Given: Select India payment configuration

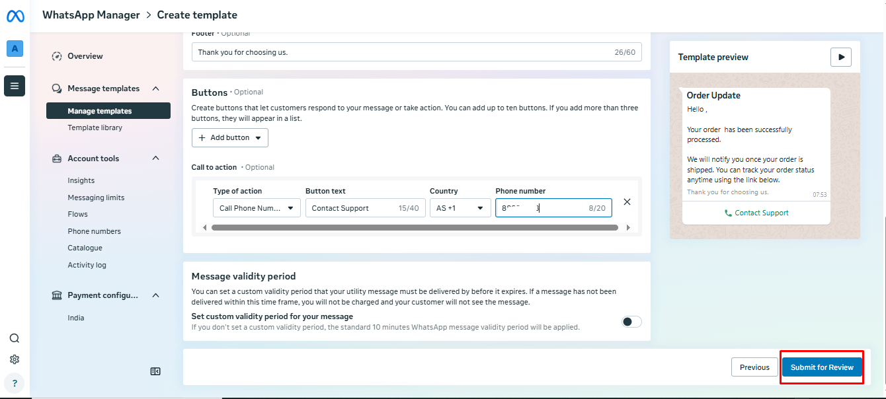Looking at the screenshot, I should click(75, 318).
